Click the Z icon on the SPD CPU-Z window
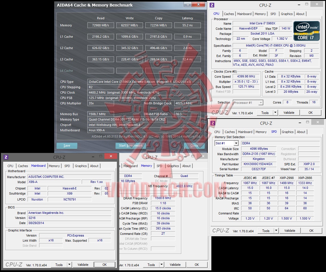 [212, 123]
